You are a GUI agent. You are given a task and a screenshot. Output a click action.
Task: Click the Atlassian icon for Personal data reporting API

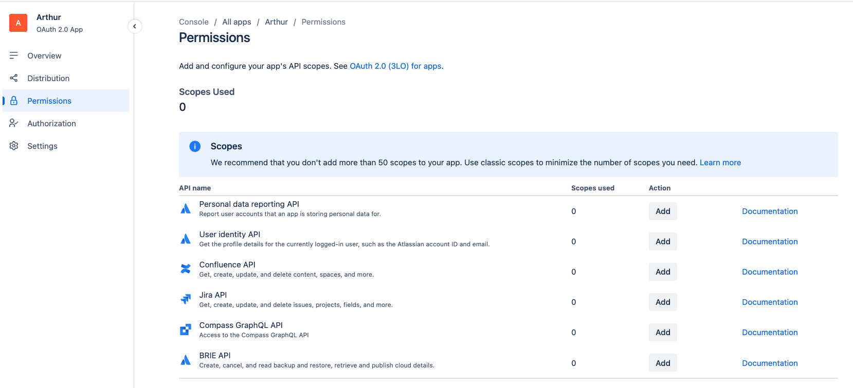pos(186,208)
